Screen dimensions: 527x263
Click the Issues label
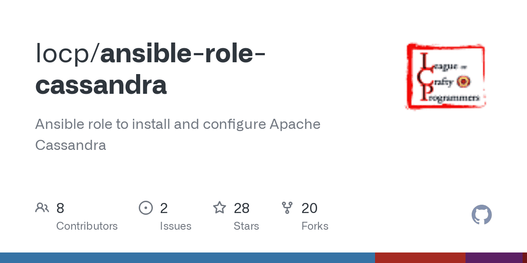176,226
